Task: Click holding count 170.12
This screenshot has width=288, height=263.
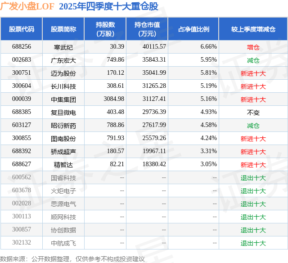Action: click(x=116, y=73)
